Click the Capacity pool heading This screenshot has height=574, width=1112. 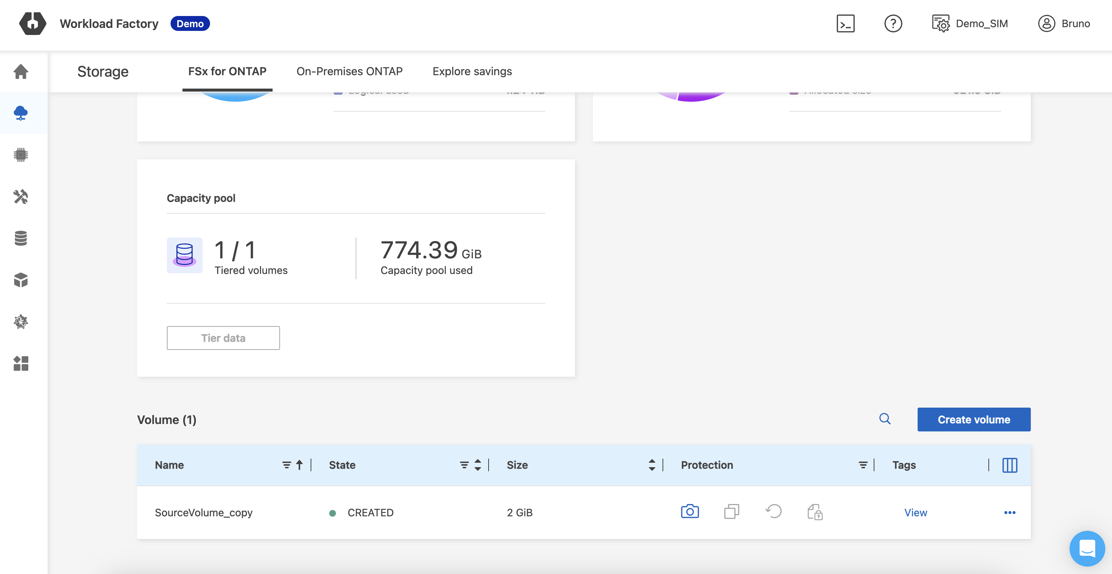point(201,198)
